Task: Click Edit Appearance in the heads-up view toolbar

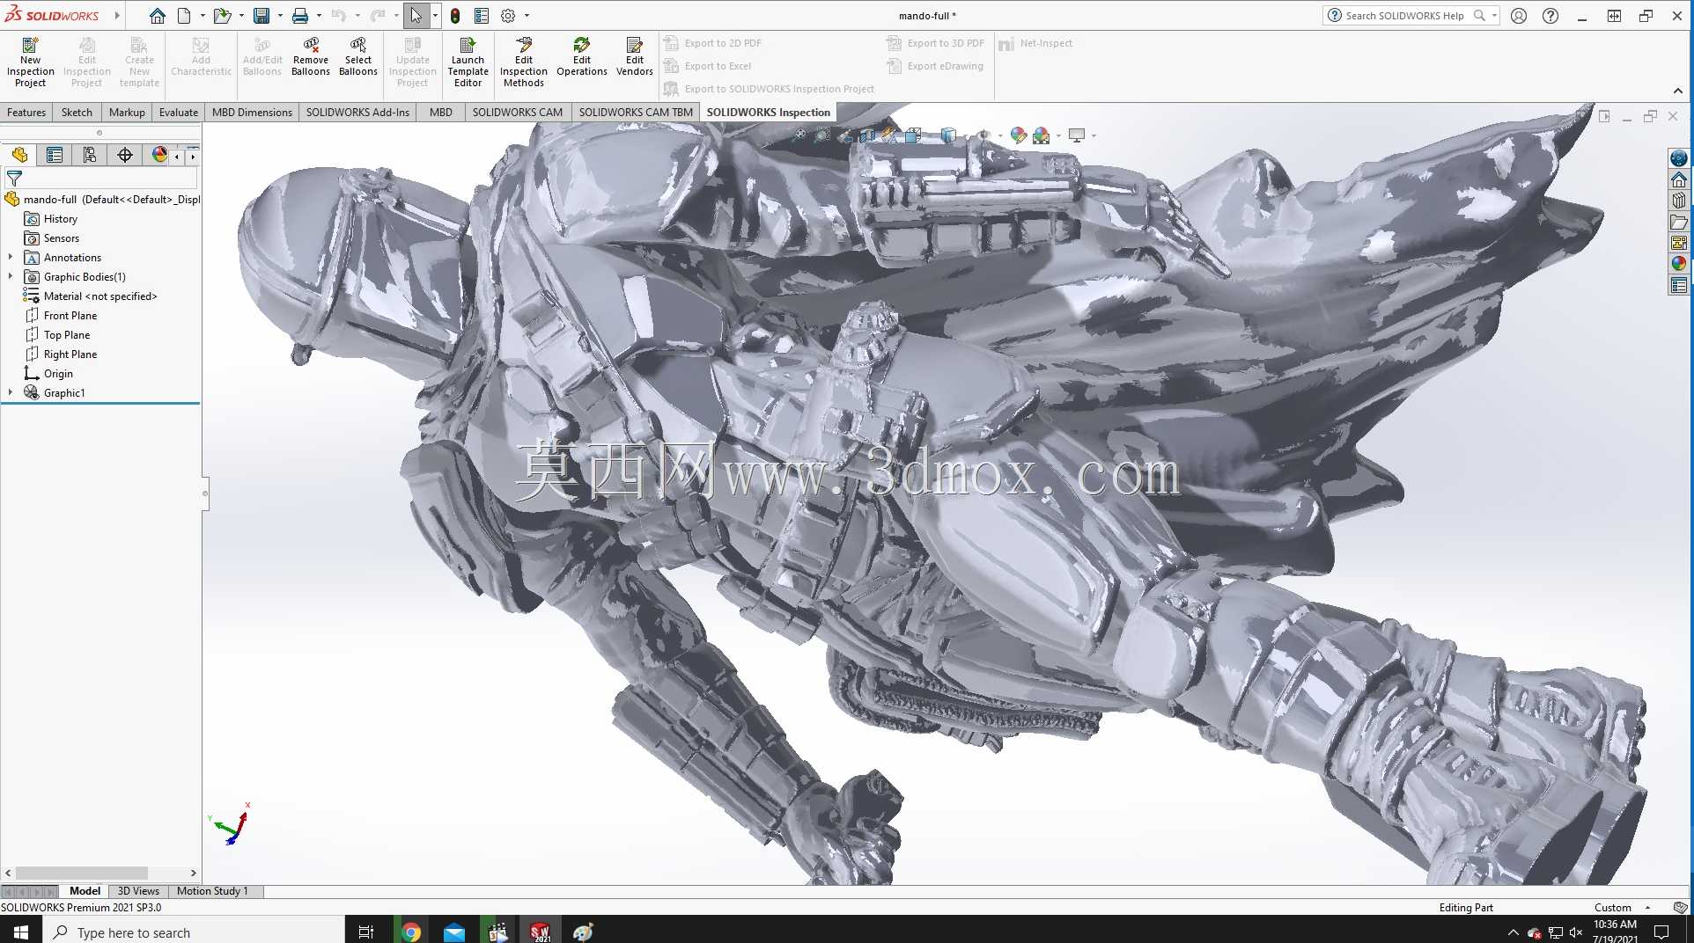Action: (1019, 135)
